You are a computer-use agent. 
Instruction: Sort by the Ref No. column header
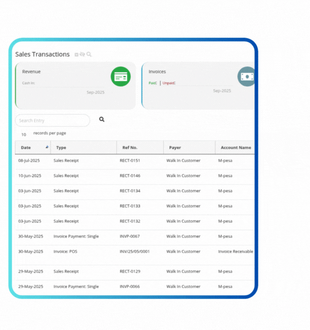coord(130,147)
